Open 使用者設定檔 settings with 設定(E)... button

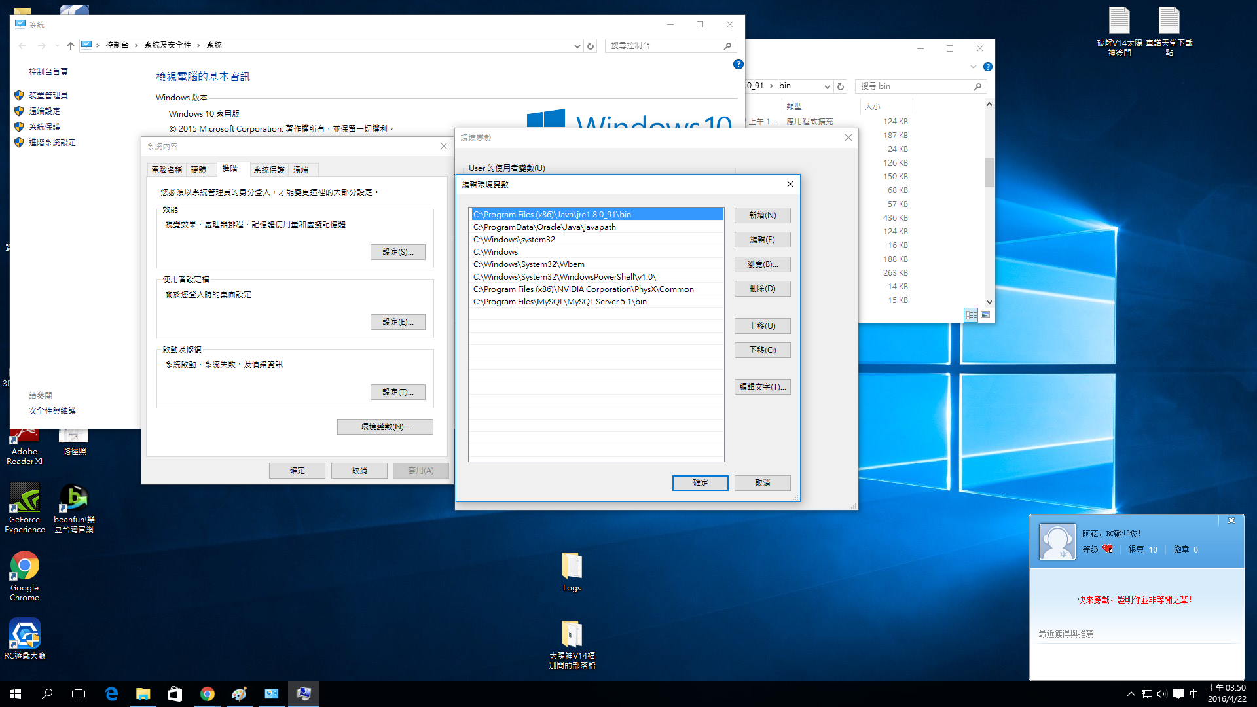397,322
